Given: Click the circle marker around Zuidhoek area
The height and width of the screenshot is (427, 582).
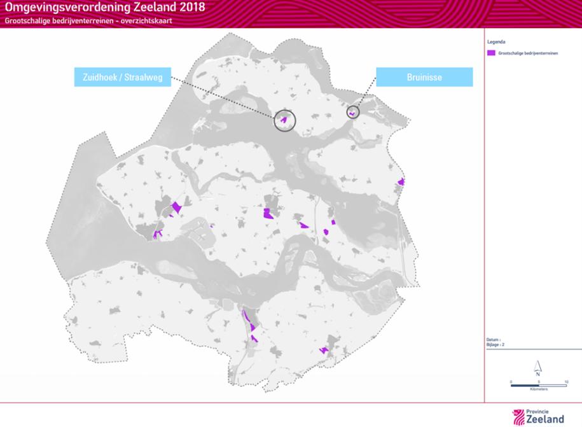Looking at the screenshot, I should [284, 120].
